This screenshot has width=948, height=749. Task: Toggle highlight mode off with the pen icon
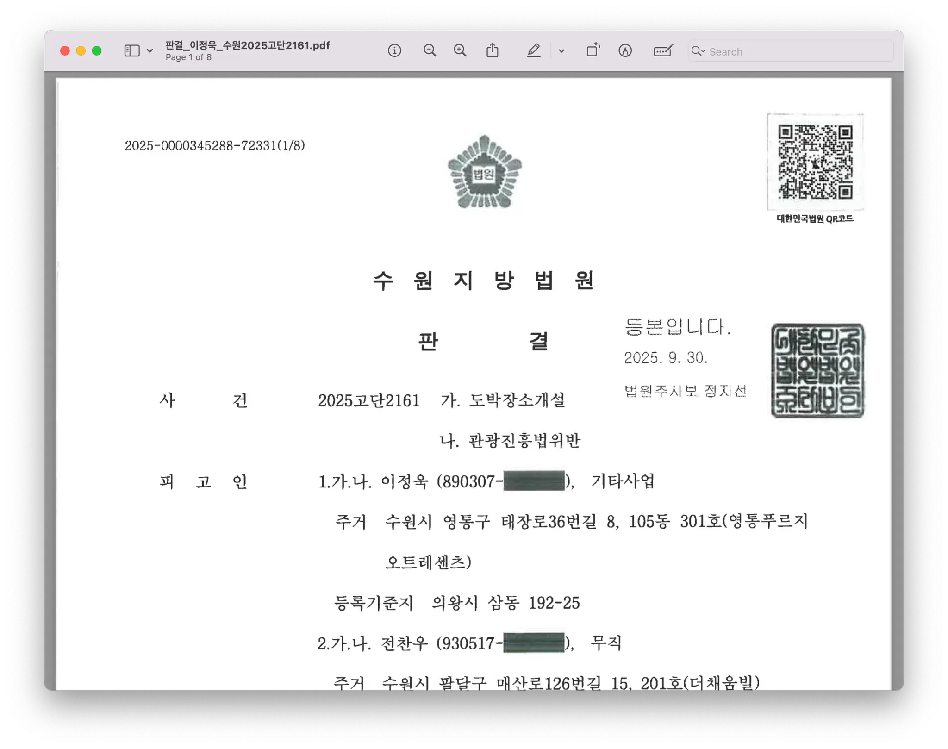[x=534, y=50]
